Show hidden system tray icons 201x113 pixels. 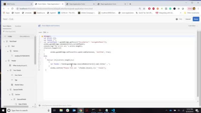pyautogui.click(x=166, y=110)
